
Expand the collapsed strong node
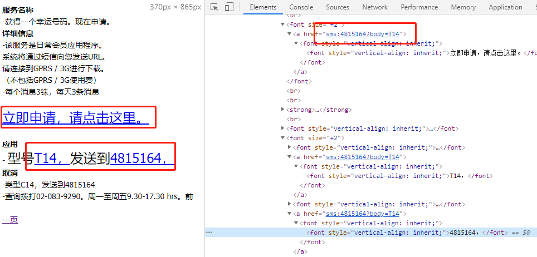[x=283, y=110]
